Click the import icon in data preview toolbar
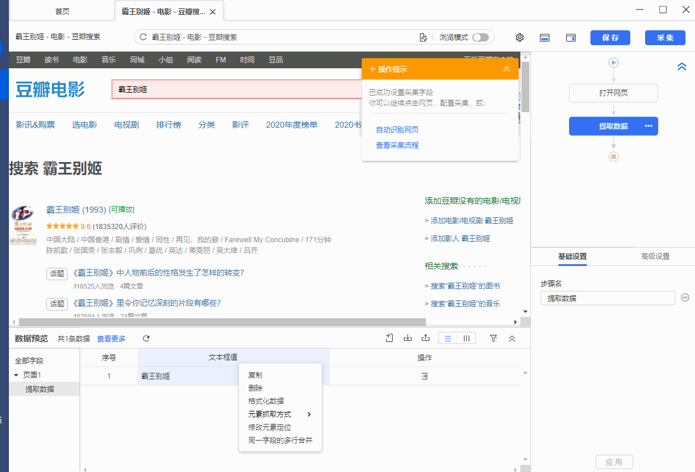Viewport: 695px width, 472px height. [407, 338]
